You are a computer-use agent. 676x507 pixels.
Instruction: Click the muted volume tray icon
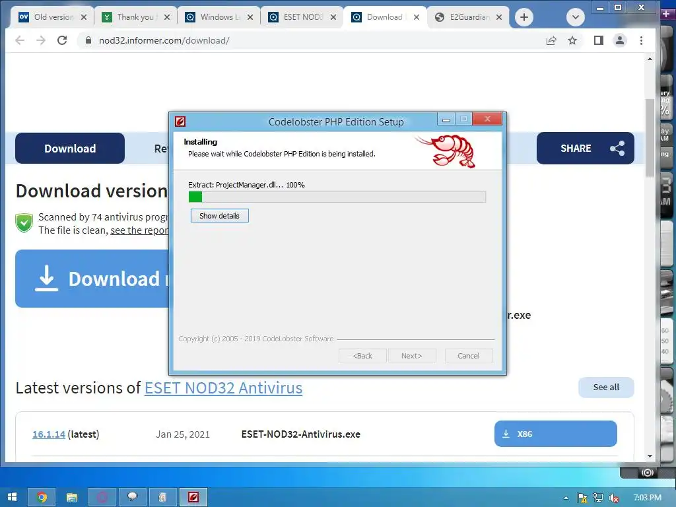614,498
